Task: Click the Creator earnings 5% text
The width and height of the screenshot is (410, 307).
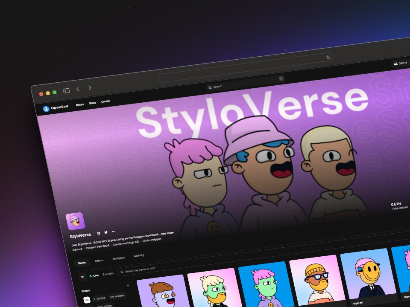Action: [x=126, y=243]
